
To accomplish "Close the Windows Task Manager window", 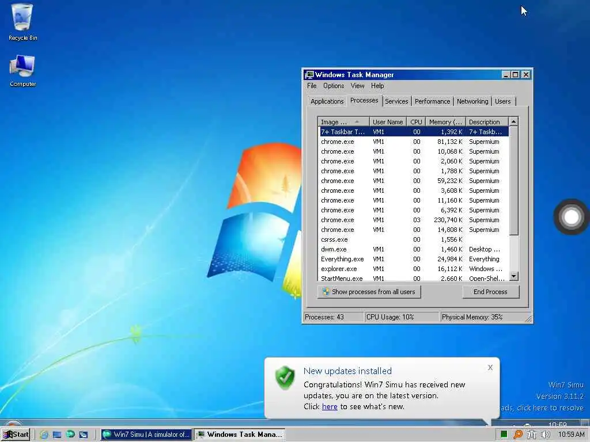I will (526, 74).
